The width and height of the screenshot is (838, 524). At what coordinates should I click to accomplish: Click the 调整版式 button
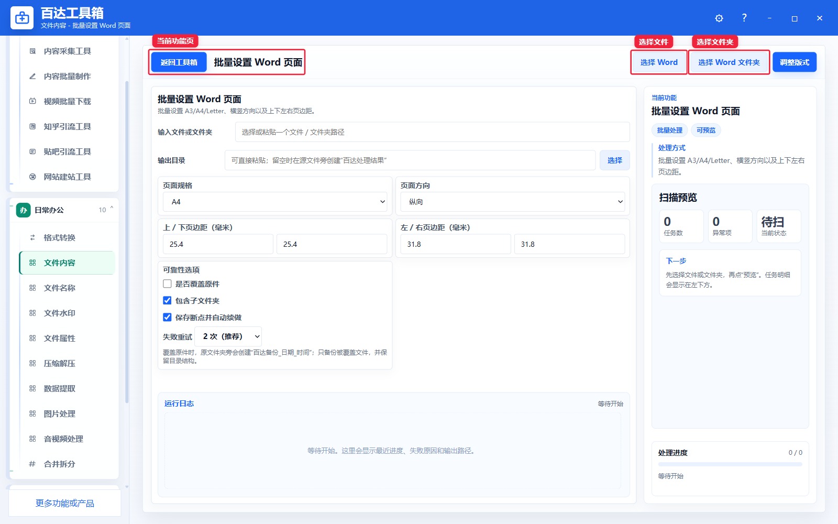[x=795, y=62]
